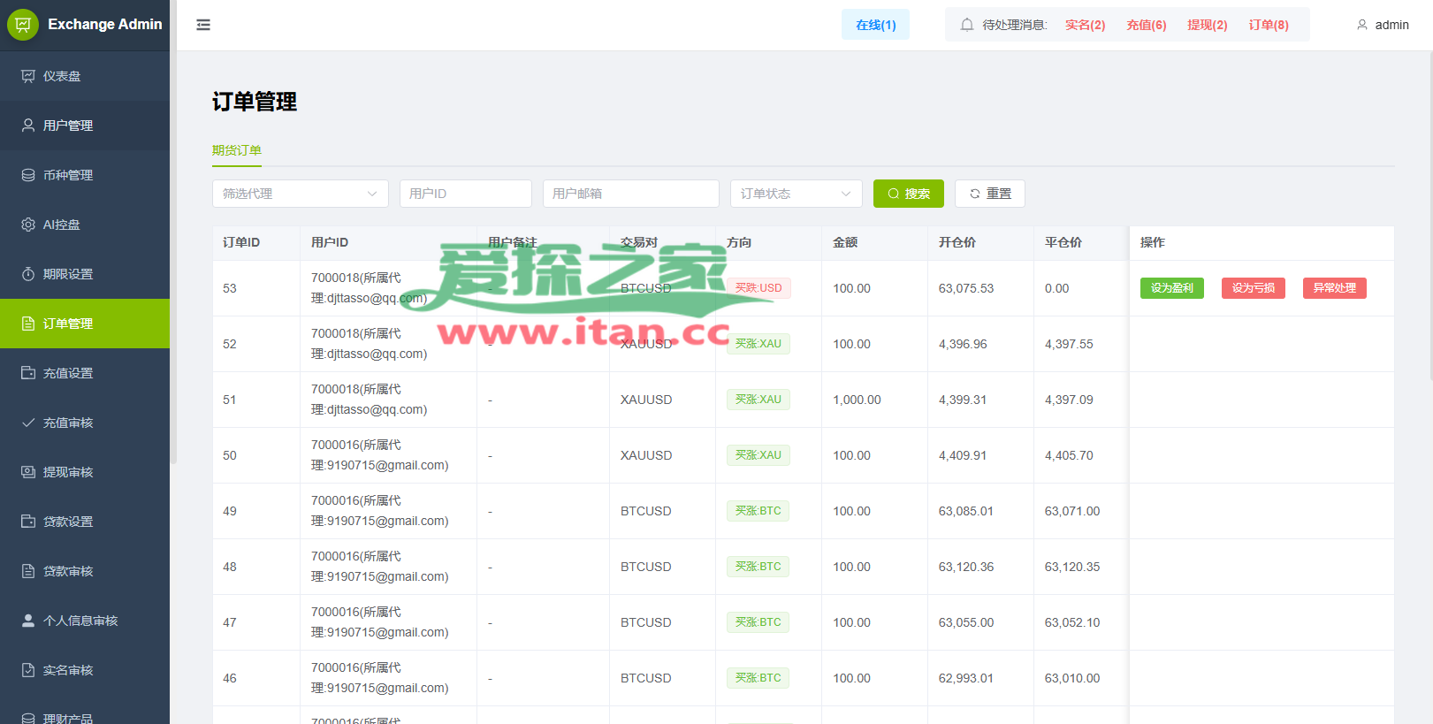
Task: Click the notification bell icon
Action: (967, 25)
